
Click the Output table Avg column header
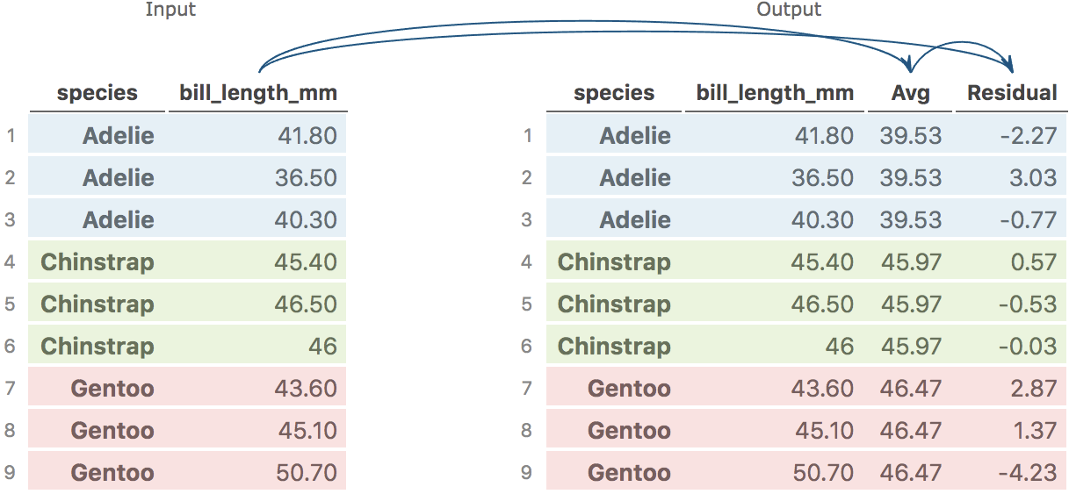click(910, 93)
